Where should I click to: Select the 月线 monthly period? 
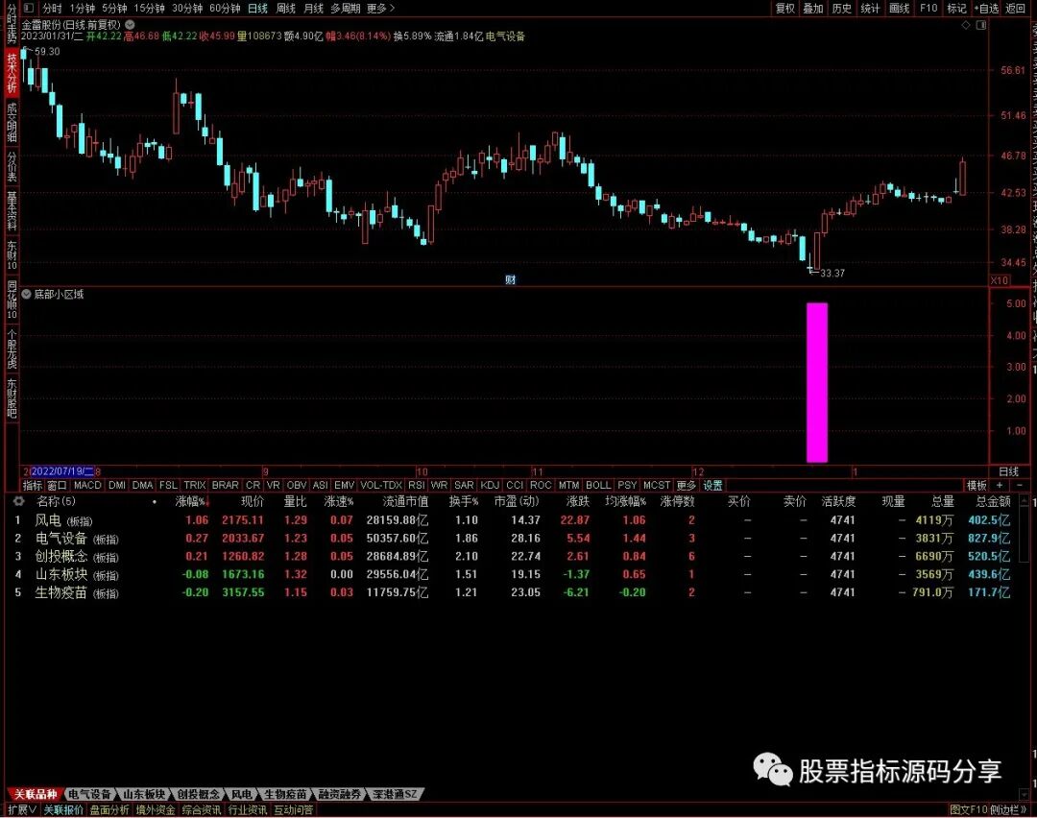click(313, 8)
